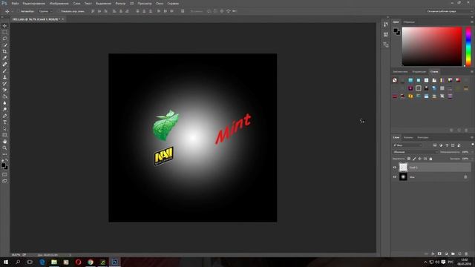Select the Lasso tool
Image resolution: width=475 pixels, height=267 pixels.
(4, 39)
